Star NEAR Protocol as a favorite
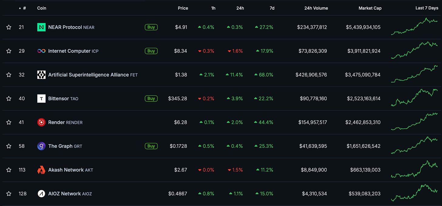This screenshot has width=442, height=206. click(x=9, y=27)
